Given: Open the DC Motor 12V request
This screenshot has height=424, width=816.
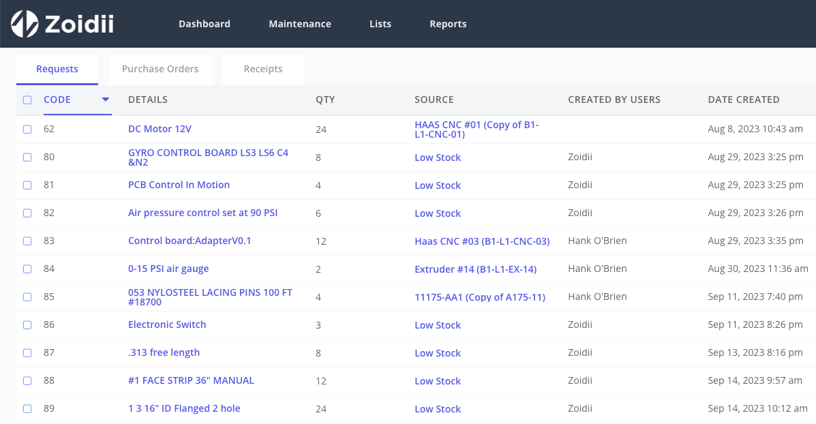Looking at the screenshot, I should [x=160, y=129].
